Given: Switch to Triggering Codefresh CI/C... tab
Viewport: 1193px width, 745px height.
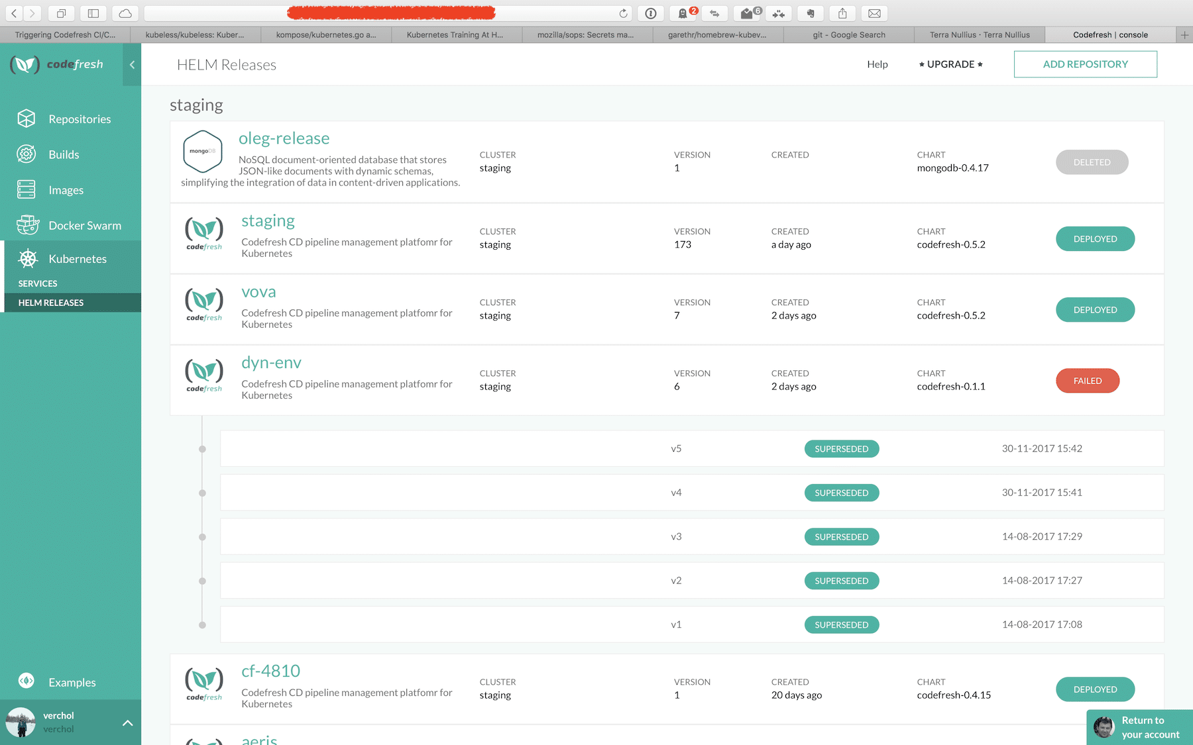Looking at the screenshot, I should tap(65, 35).
